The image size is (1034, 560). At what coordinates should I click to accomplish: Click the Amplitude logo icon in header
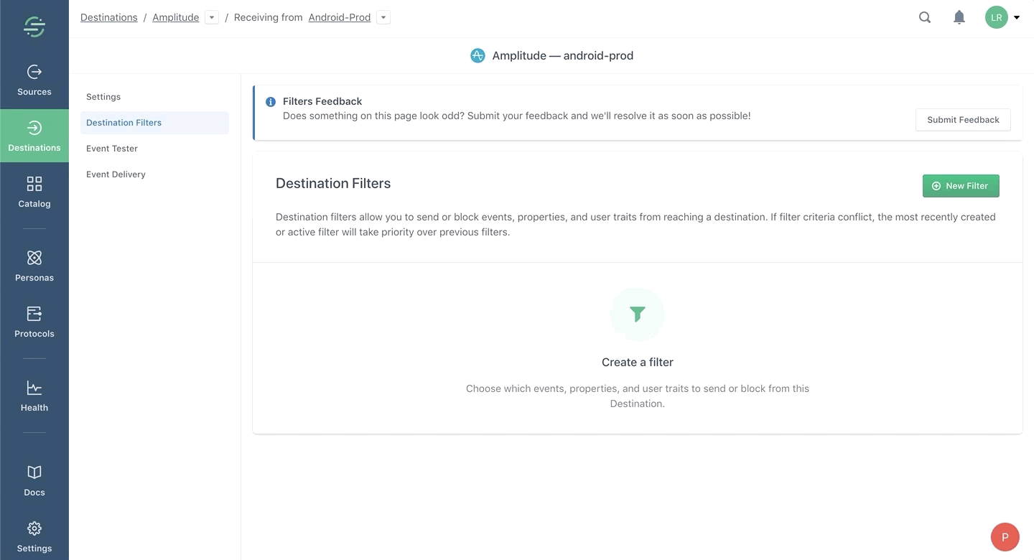coord(478,55)
